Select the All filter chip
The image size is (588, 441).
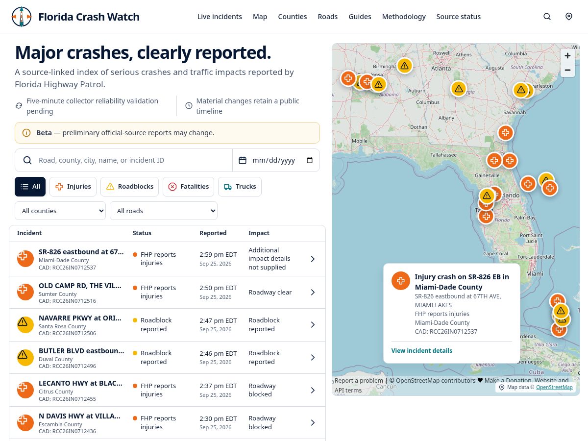tap(30, 187)
